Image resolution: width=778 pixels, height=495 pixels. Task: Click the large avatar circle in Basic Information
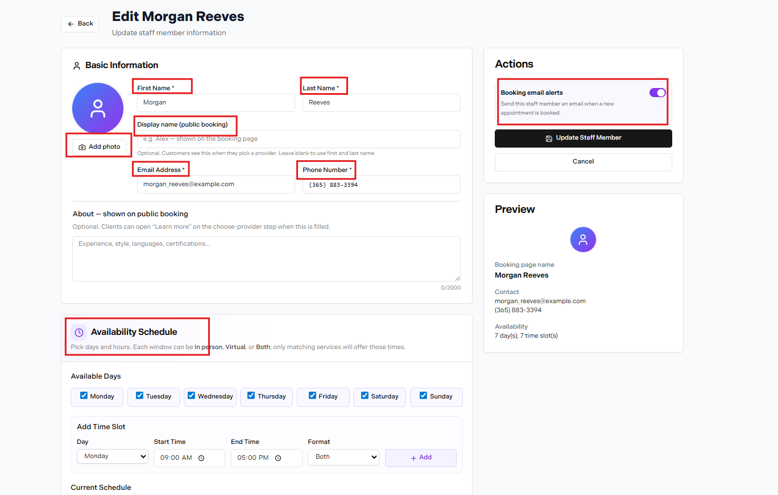point(98,108)
